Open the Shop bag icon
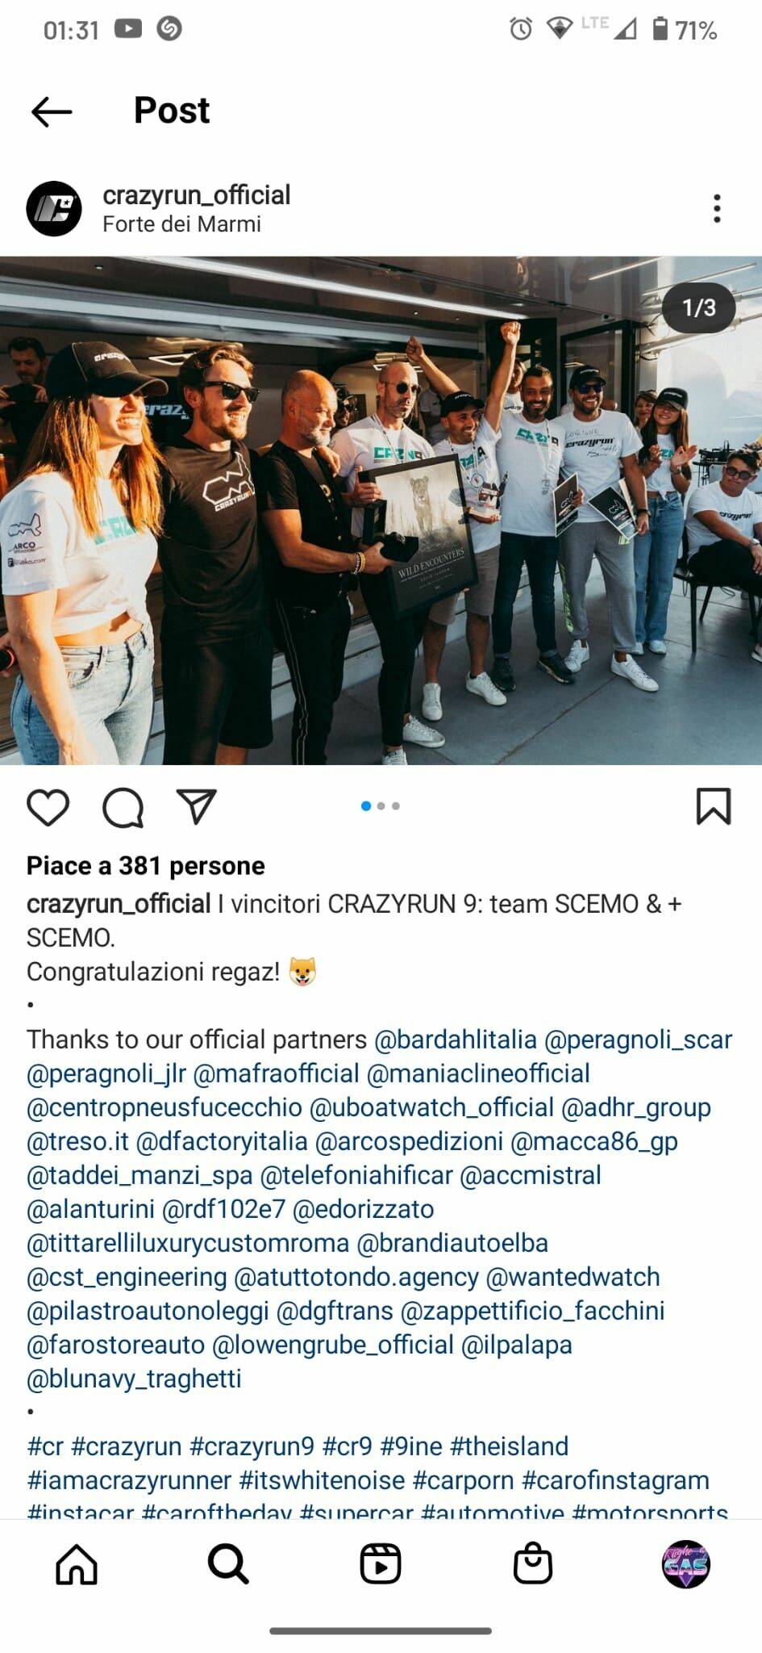The height and width of the screenshot is (1653, 762). click(x=533, y=1563)
